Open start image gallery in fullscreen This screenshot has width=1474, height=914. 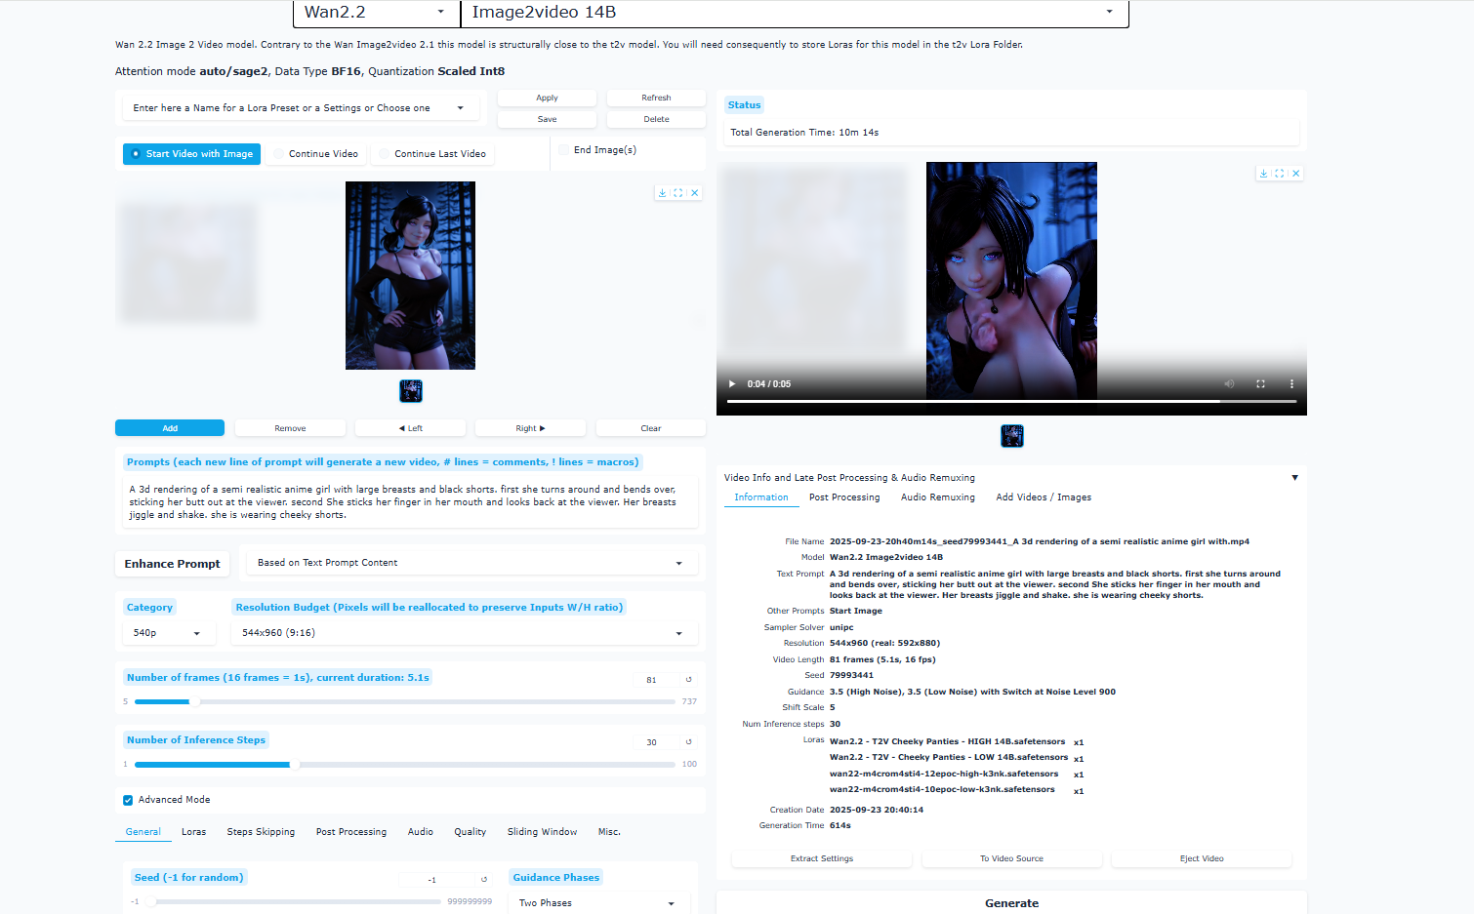tap(678, 193)
